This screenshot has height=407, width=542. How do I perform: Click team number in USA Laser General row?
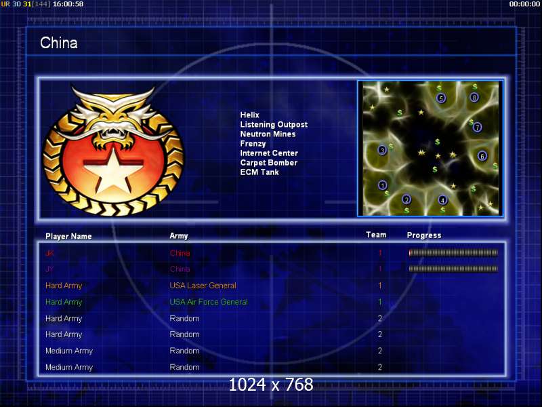[380, 286]
